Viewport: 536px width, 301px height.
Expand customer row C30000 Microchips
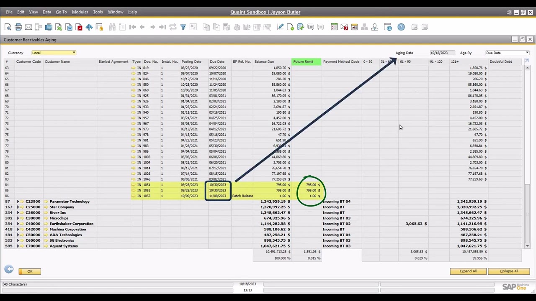18,218
